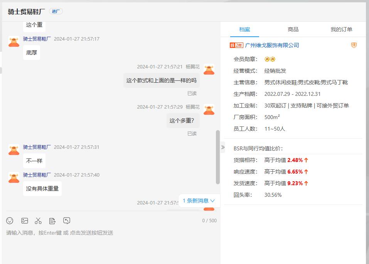Open the quick reply phrases icon
Screen dimensions: 369x264
tap(52, 221)
